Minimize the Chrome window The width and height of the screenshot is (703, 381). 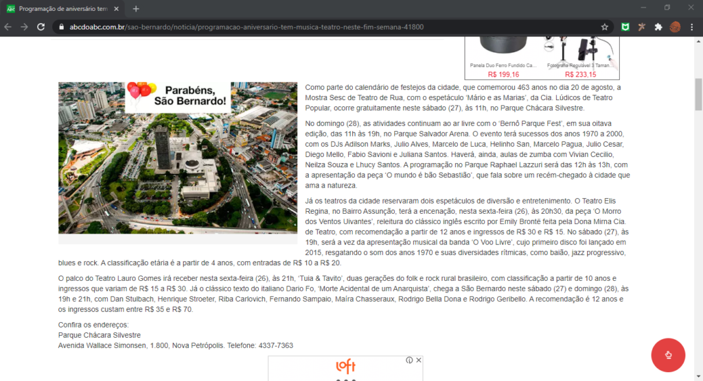643,8
